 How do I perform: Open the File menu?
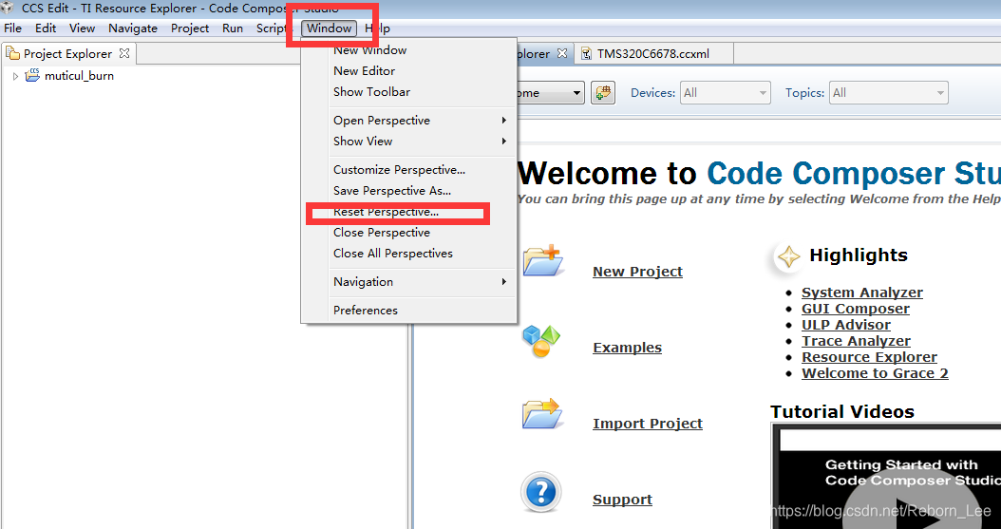click(x=12, y=28)
